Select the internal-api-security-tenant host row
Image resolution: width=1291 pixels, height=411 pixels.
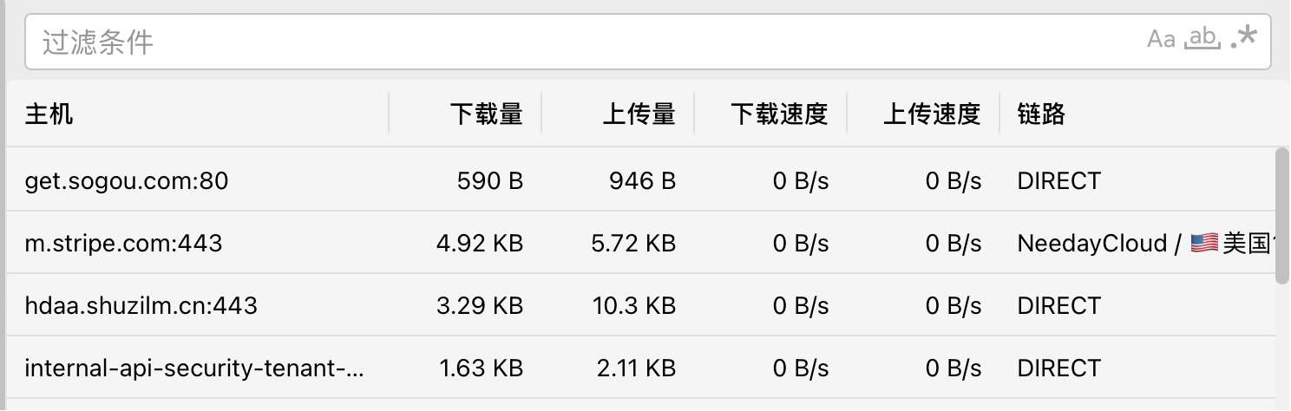click(641, 368)
